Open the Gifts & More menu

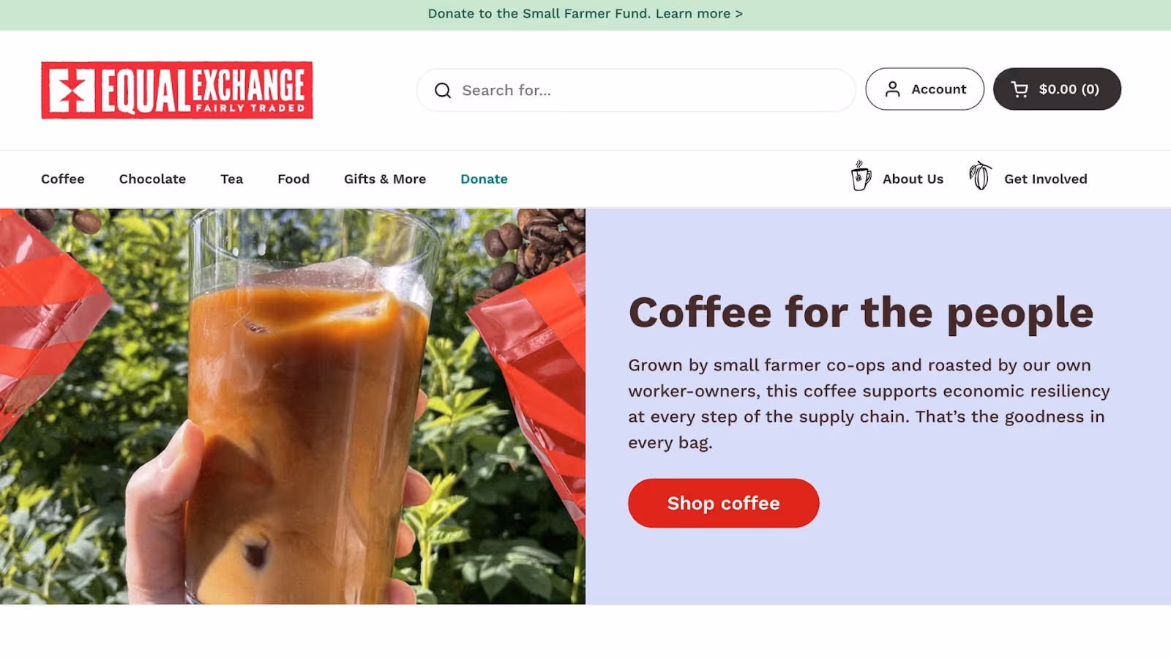point(385,179)
